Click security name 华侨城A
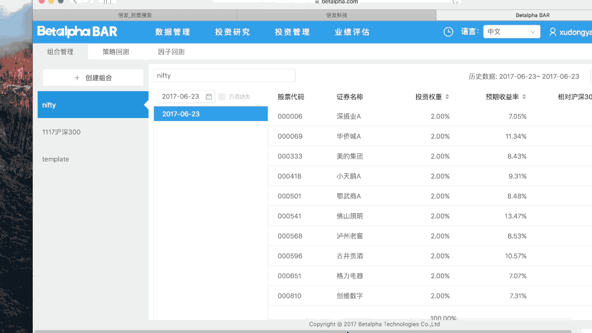The height and width of the screenshot is (333, 592). 349,136
